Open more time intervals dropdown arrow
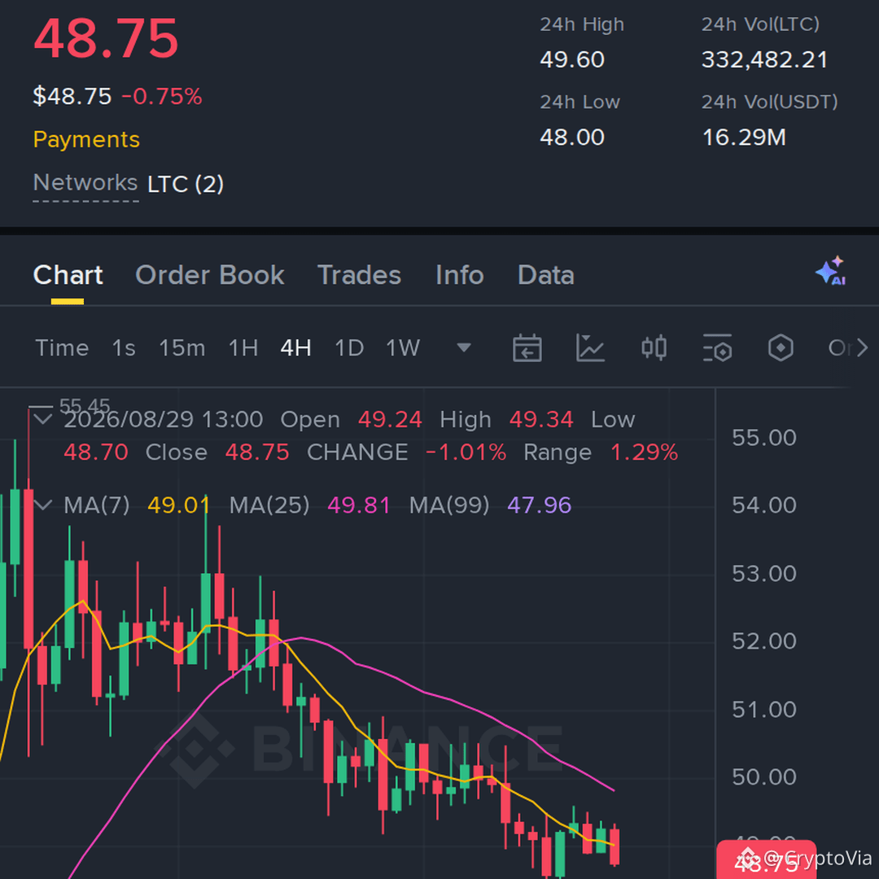Screen dimensions: 879x879 tap(464, 348)
